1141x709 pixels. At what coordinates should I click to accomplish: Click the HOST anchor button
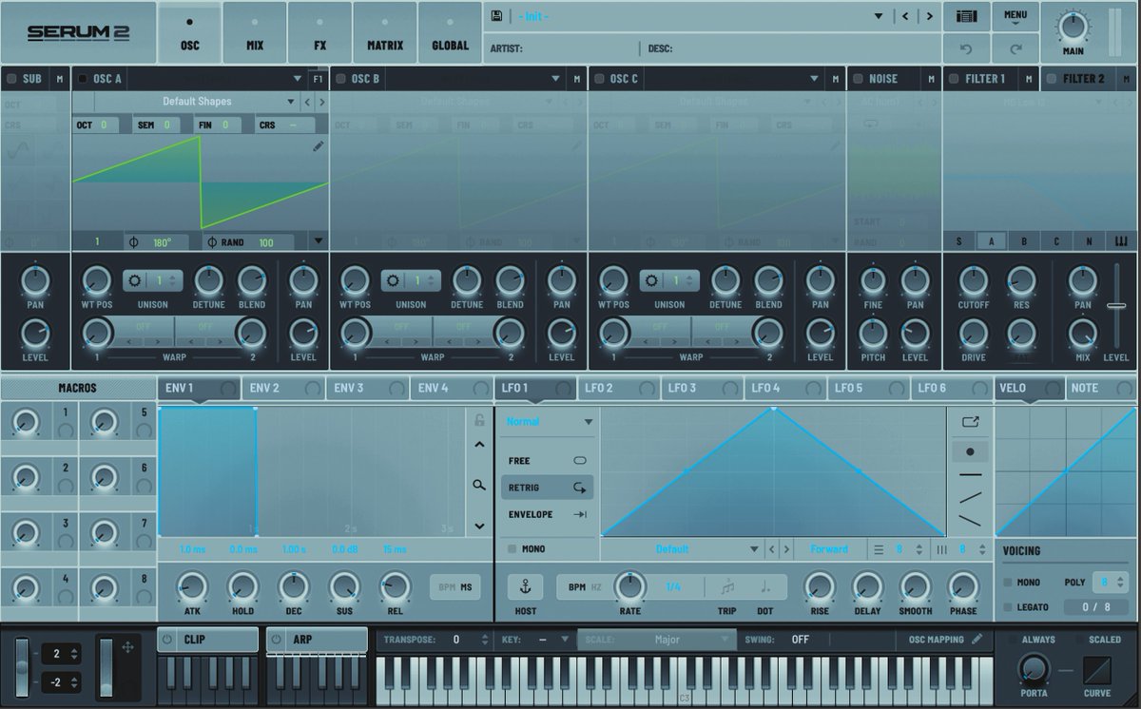click(525, 586)
